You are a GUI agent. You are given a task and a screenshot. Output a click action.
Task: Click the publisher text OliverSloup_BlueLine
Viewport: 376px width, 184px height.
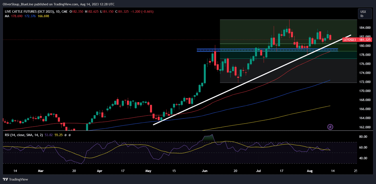pyautogui.click(x=19, y=4)
